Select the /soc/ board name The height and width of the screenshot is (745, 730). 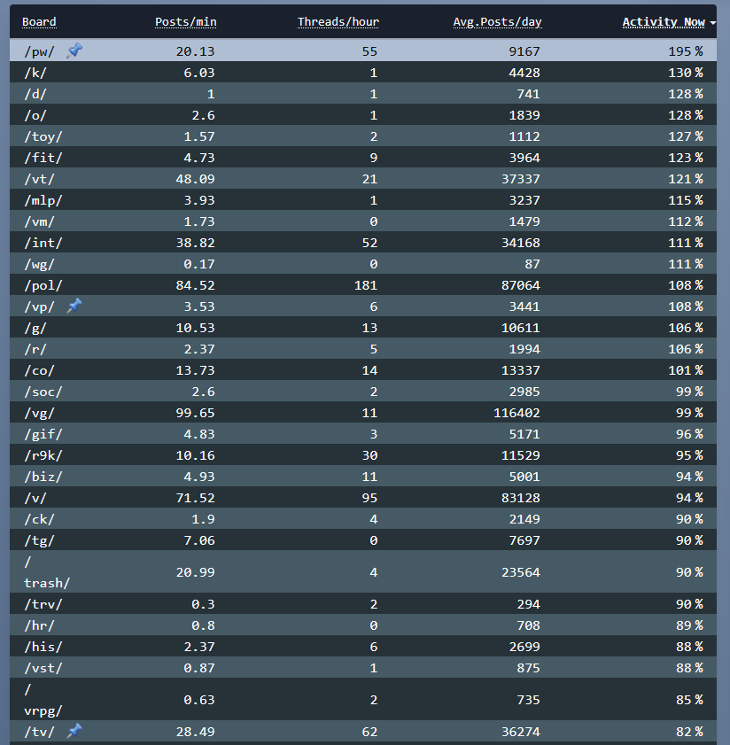43,392
